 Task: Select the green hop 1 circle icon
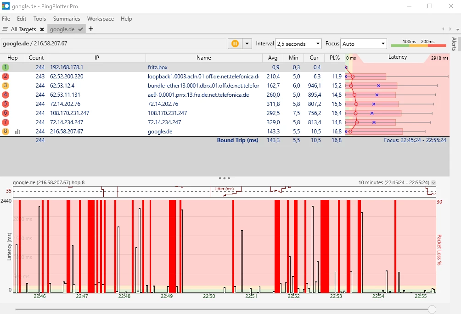[x=6, y=67]
